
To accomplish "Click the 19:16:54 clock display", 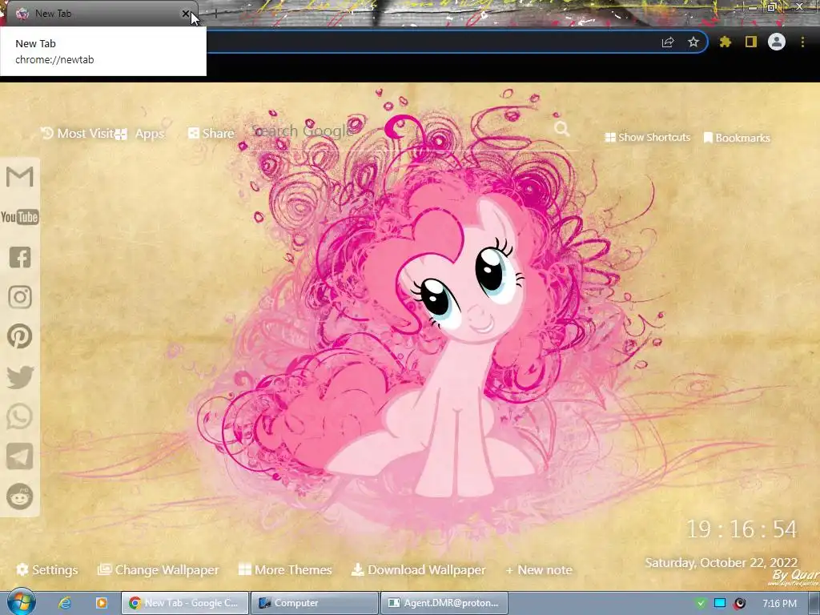I will tap(742, 529).
